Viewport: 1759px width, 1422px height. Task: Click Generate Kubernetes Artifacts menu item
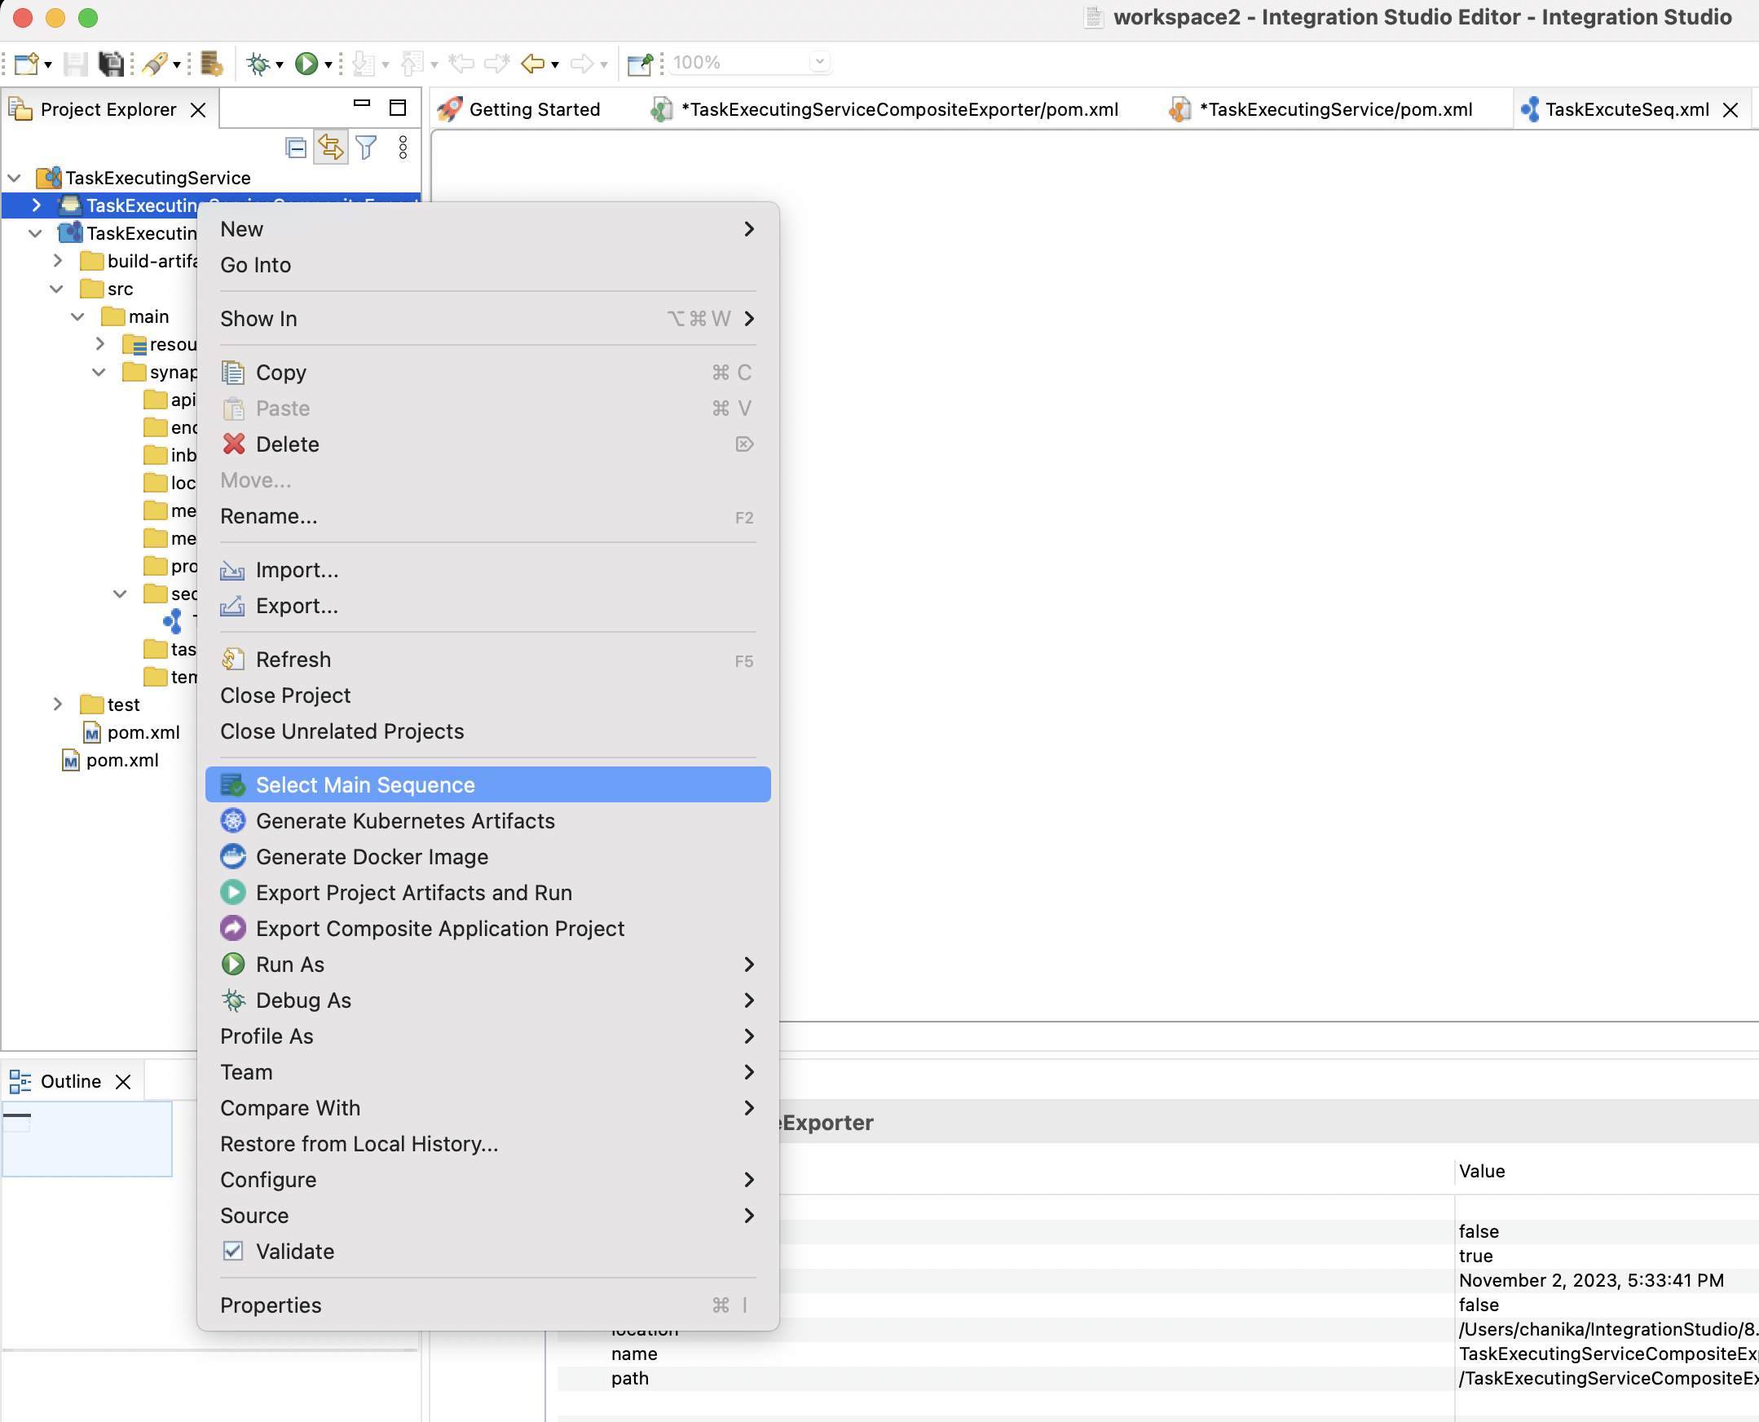click(488, 821)
